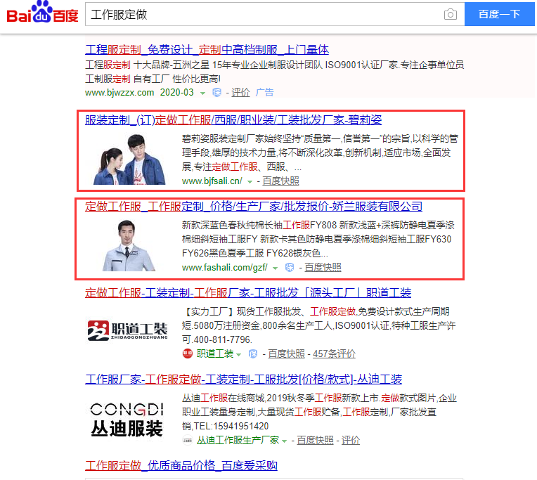Click the small 丛迪 source icon
This screenshot has width=537, height=480.
188,440
